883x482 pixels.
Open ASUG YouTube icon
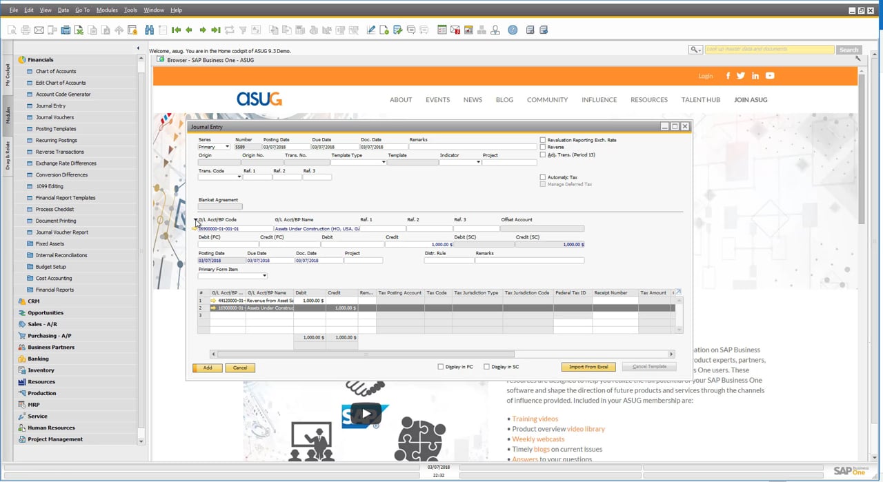tap(770, 76)
